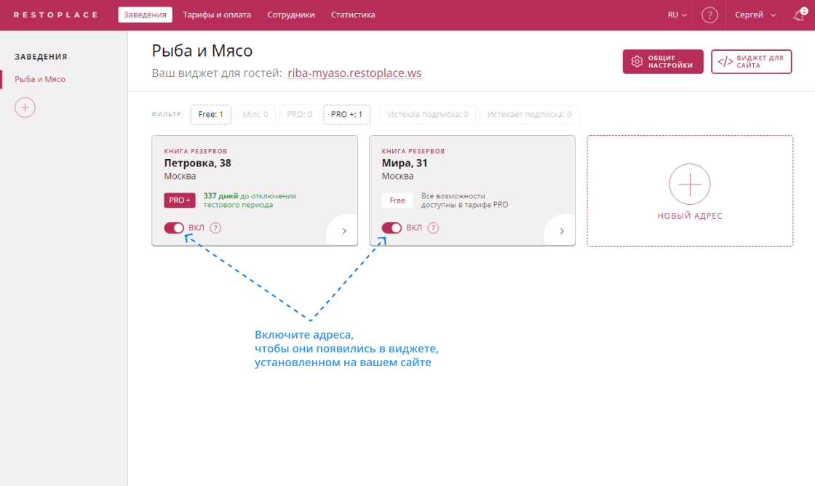Screen dimensions: 815x486
Task: Click the large plus icon for new address
Action: 689,184
